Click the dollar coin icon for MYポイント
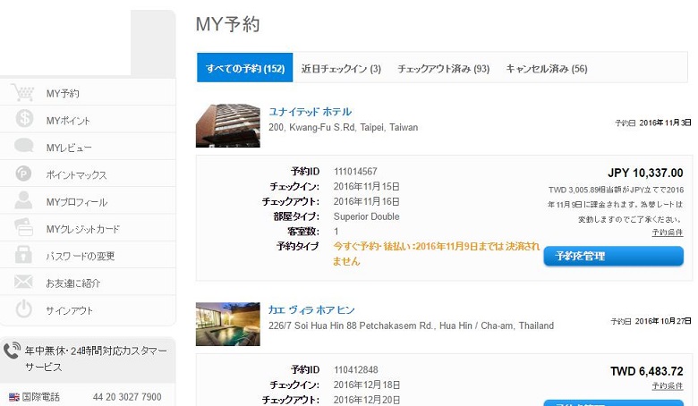This screenshot has height=406, width=698. click(x=23, y=120)
